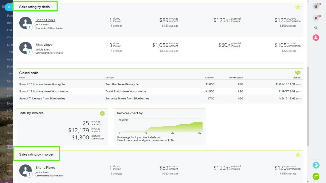Open Elliot Glover profile link
This screenshot has height=183, width=326.
pyautogui.click(x=45, y=44)
